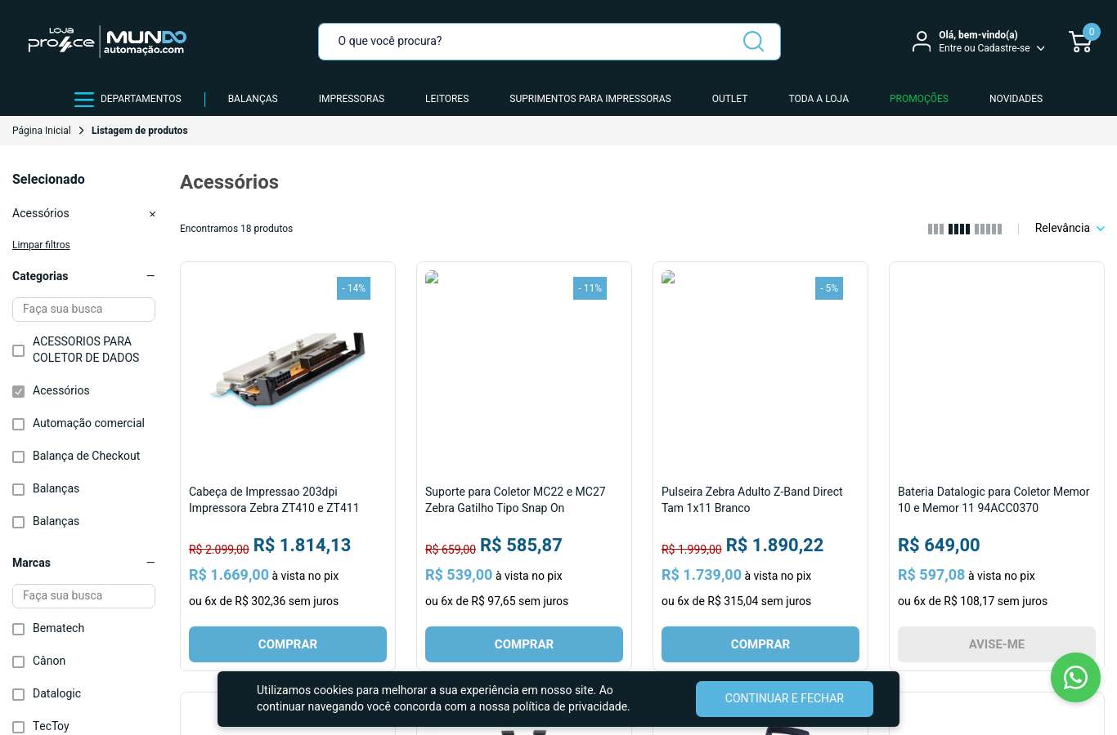The height and width of the screenshot is (735, 1117).
Task: Remove the Acessórios selected filter
Action: pos(152,214)
